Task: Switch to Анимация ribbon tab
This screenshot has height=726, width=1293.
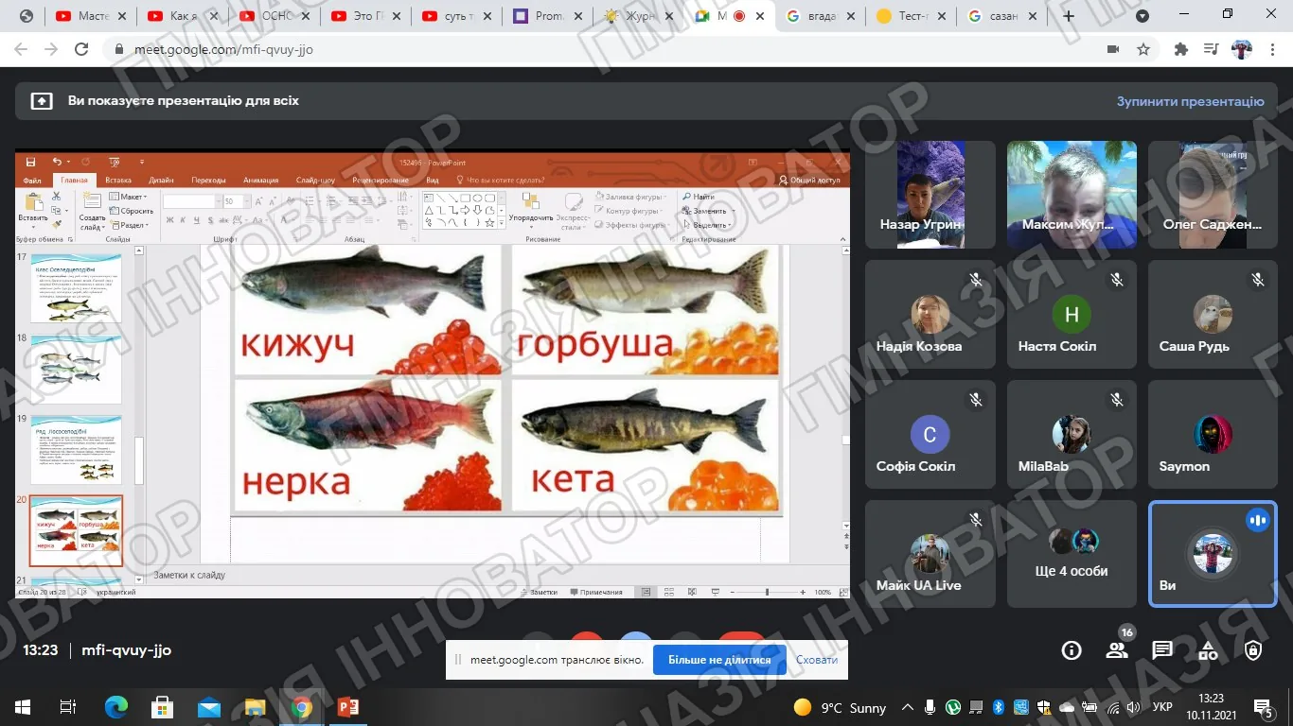Action: tap(260, 180)
